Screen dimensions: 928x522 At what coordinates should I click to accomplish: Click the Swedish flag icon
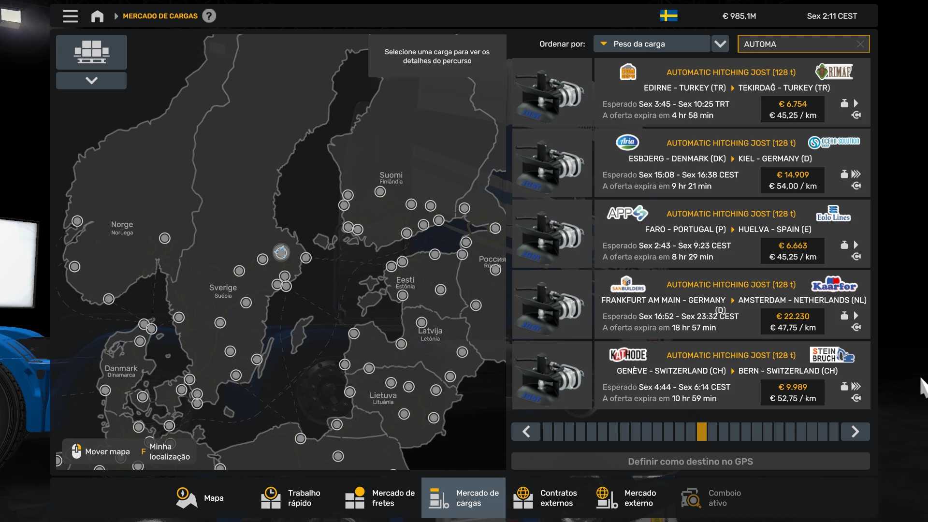click(668, 16)
